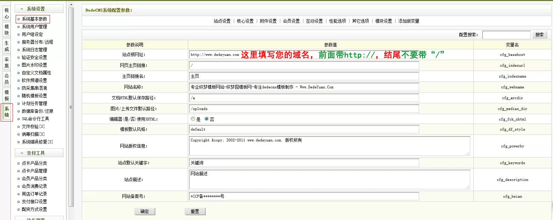Screen dimensions: 553x220
Task: Open 验证安全设置 entry
Action: [34, 57]
